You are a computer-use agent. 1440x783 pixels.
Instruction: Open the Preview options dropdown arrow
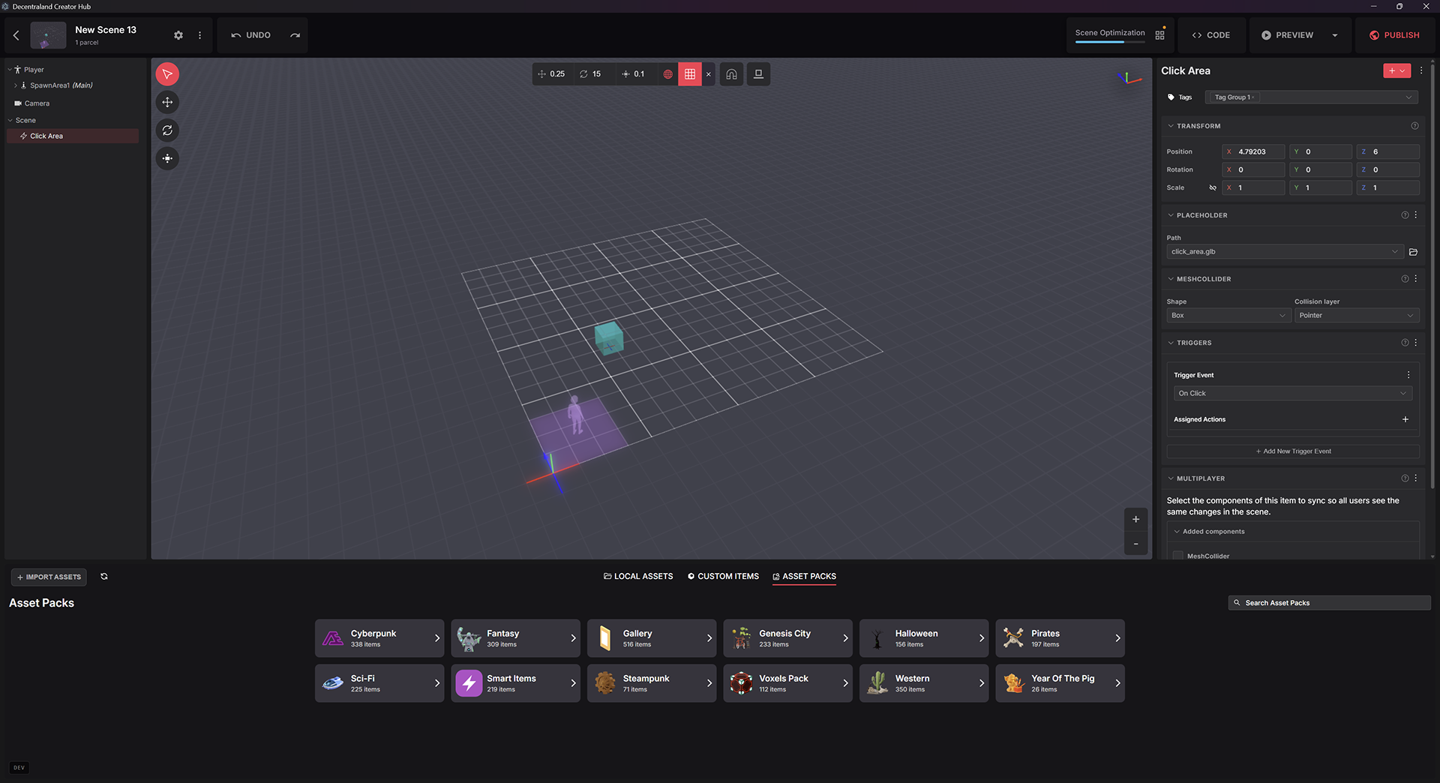tap(1335, 35)
